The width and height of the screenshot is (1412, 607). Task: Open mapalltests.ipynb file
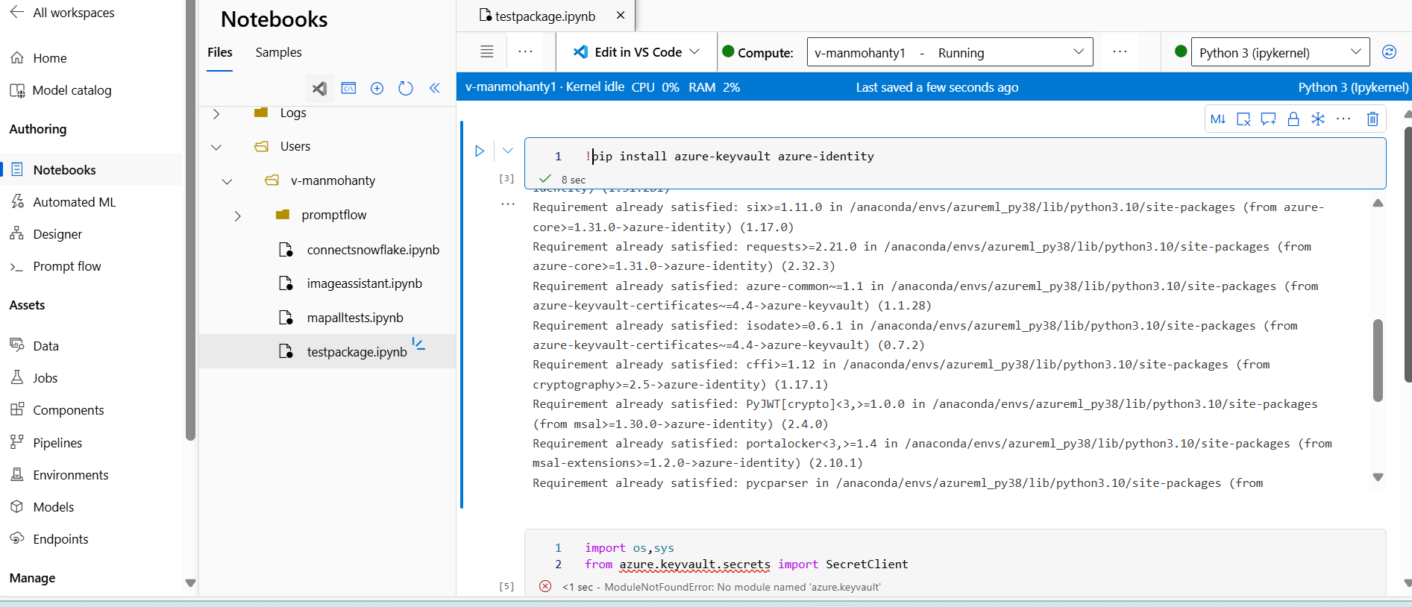[x=355, y=318]
